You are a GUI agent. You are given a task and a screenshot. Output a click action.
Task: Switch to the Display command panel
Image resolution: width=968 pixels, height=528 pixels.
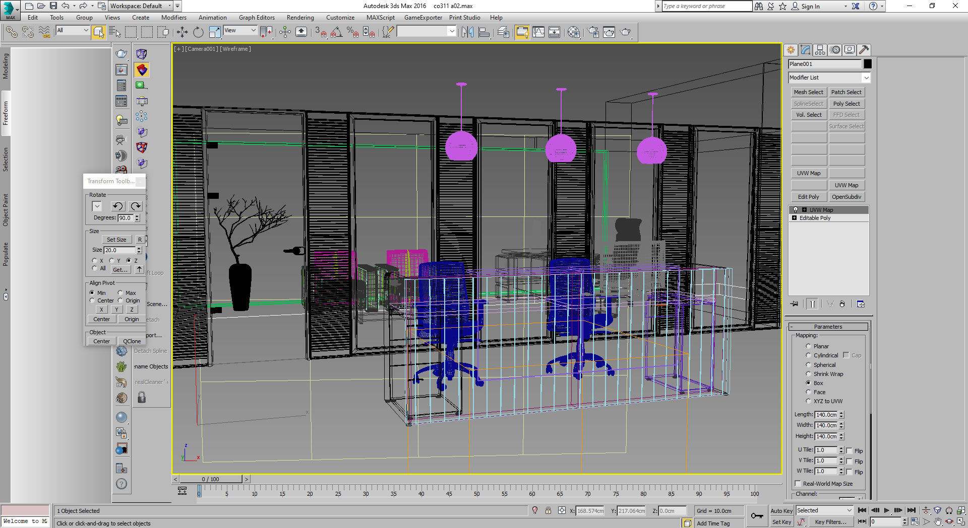coord(850,50)
